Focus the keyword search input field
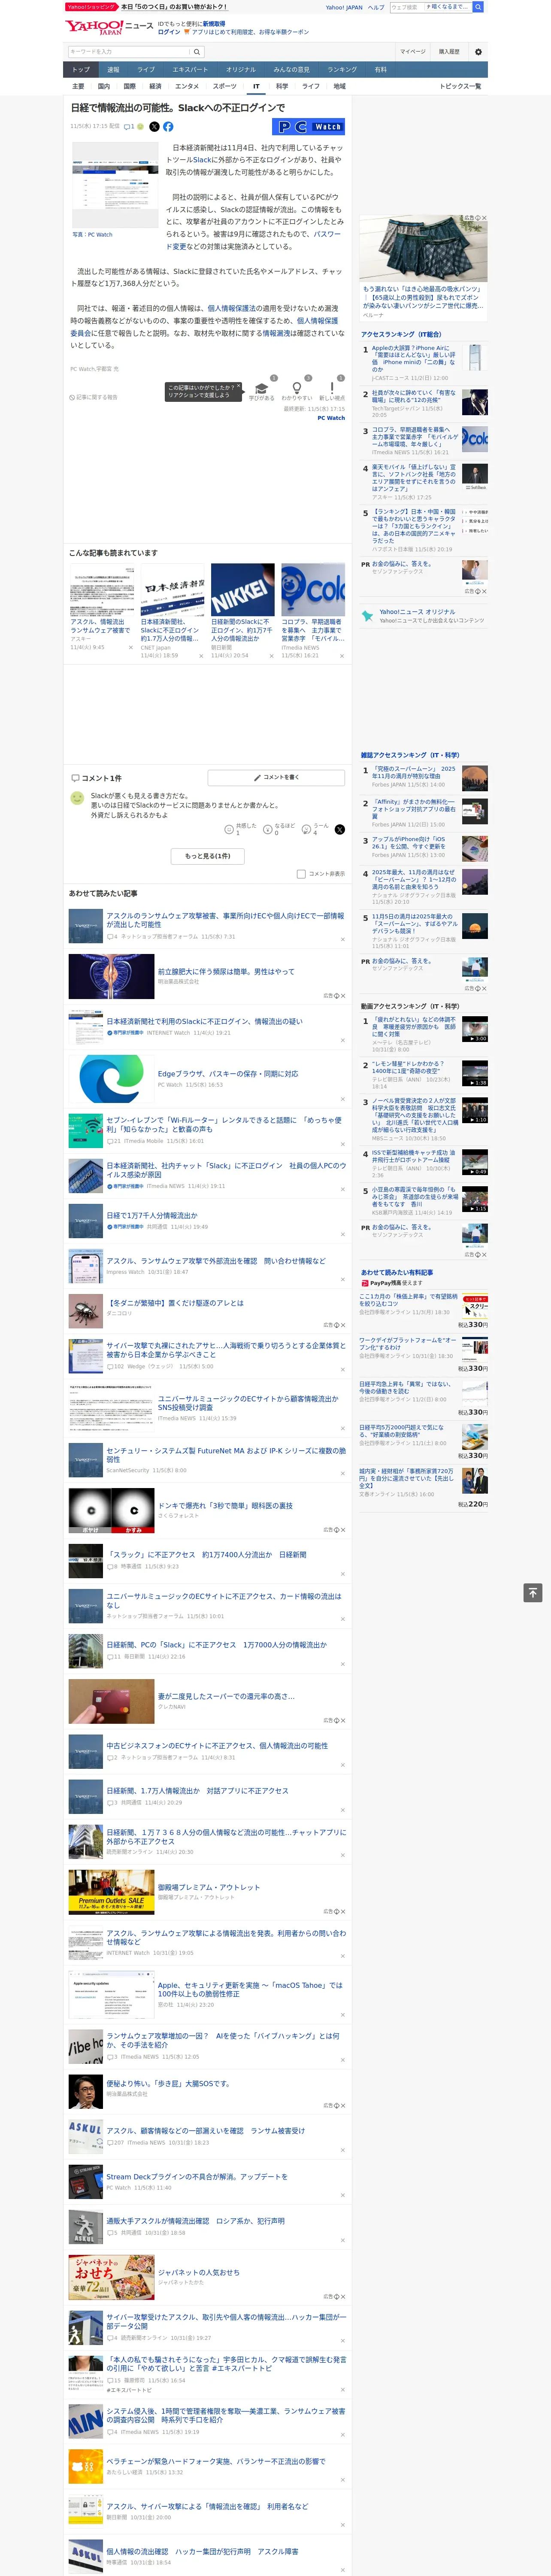This screenshot has height=2576, width=551. tap(129, 52)
